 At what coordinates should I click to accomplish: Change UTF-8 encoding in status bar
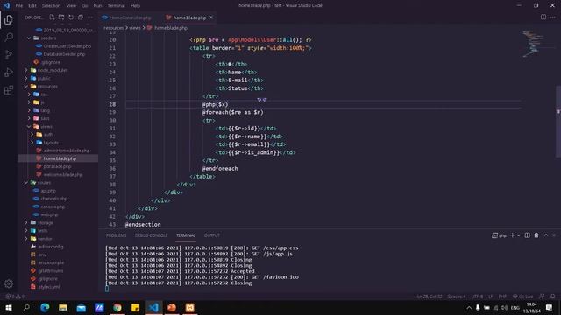pyautogui.click(x=477, y=297)
